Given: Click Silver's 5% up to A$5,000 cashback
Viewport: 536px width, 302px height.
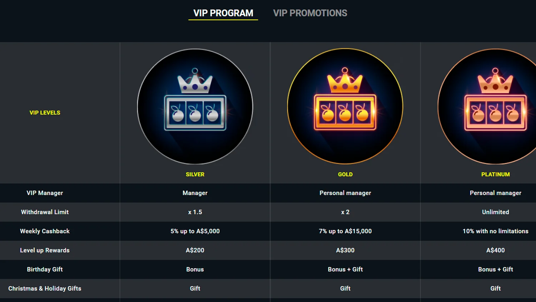Looking at the screenshot, I should click(195, 231).
